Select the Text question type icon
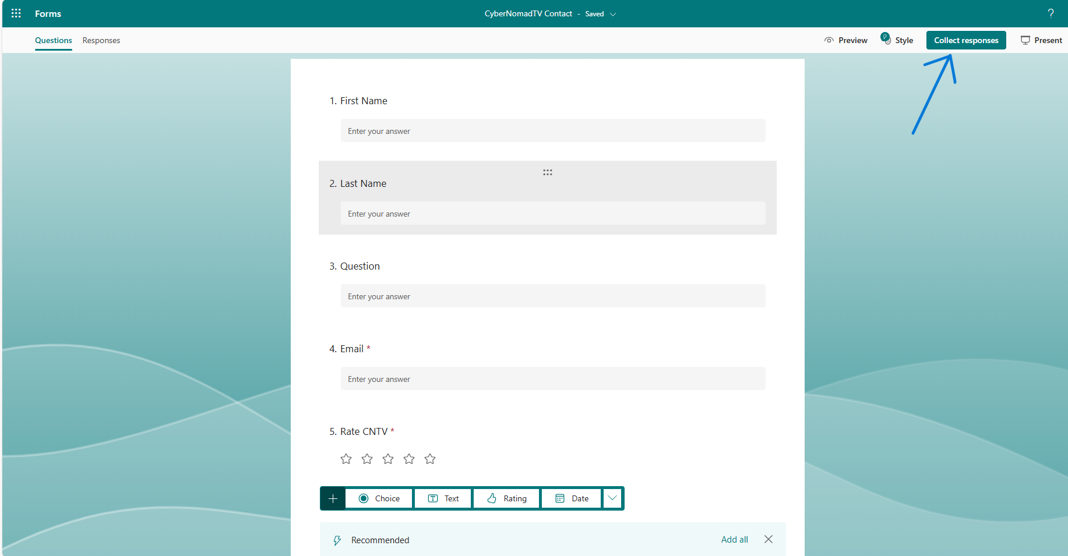Screen dimensions: 1068x556 click(x=433, y=498)
